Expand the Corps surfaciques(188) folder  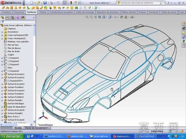(x=2, y=35)
